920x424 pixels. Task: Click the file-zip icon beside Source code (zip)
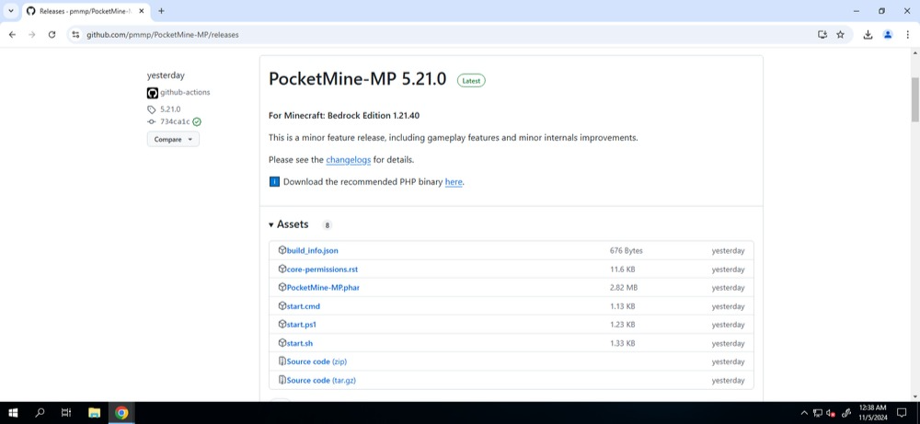coord(282,361)
